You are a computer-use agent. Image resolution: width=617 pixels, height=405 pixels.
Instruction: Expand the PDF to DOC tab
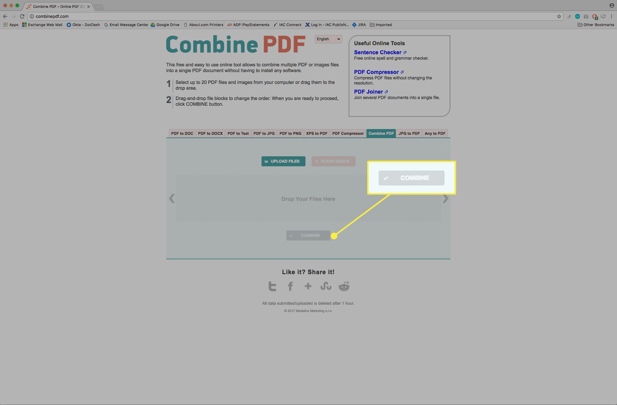pos(181,133)
